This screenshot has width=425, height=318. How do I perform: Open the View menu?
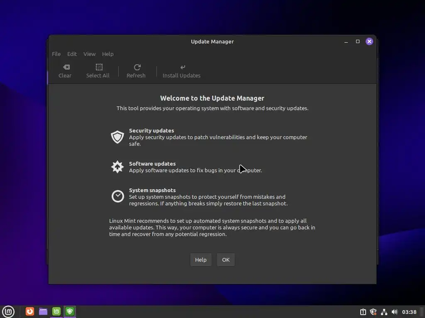[x=89, y=54]
